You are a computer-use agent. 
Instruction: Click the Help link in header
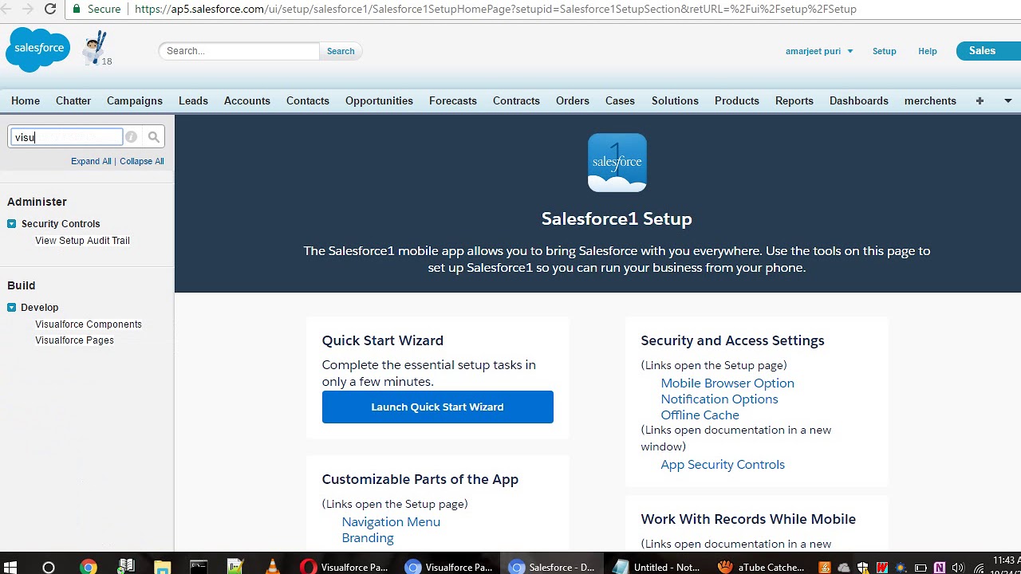[927, 51]
